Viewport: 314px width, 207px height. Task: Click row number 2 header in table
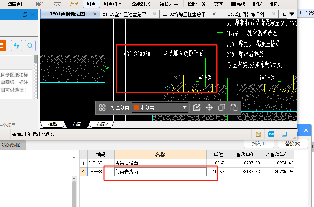[84, 172]
